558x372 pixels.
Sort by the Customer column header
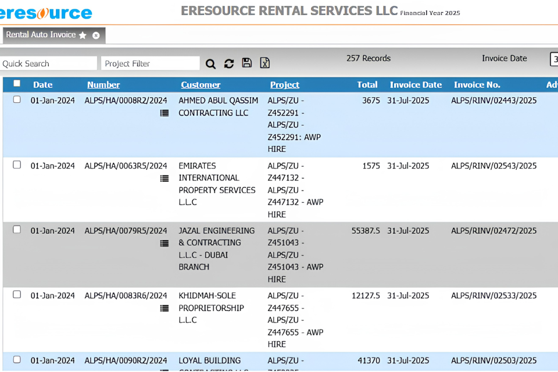coord(201,85)
